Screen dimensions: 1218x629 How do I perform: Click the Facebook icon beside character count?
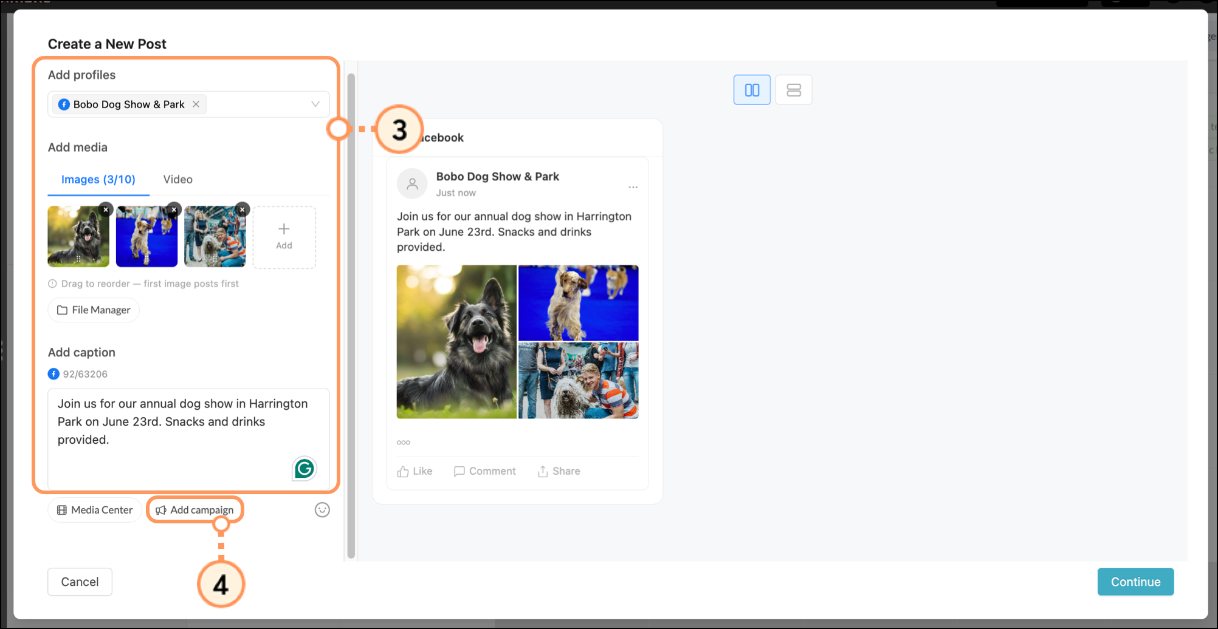tap(53, 374)
